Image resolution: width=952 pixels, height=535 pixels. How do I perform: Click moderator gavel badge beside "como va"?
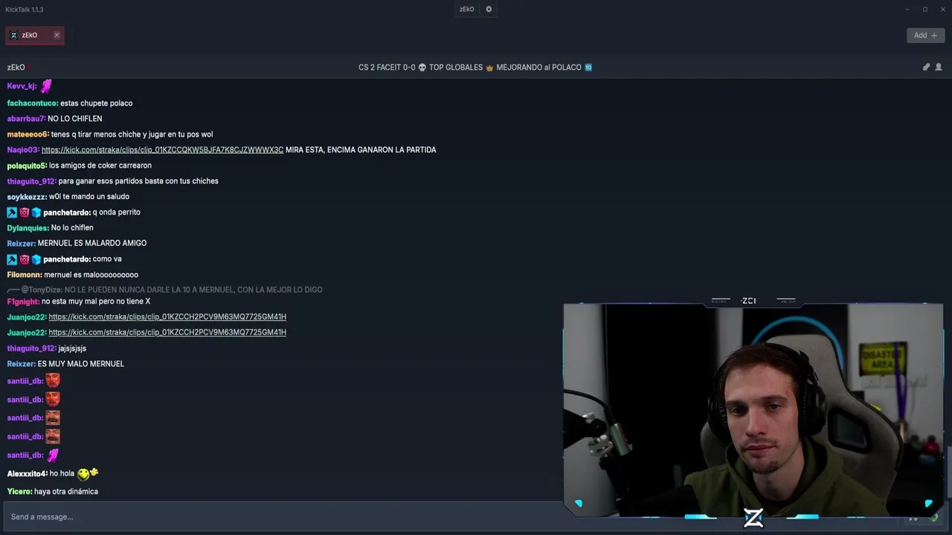pyautogui.click(x=12, y=259)
